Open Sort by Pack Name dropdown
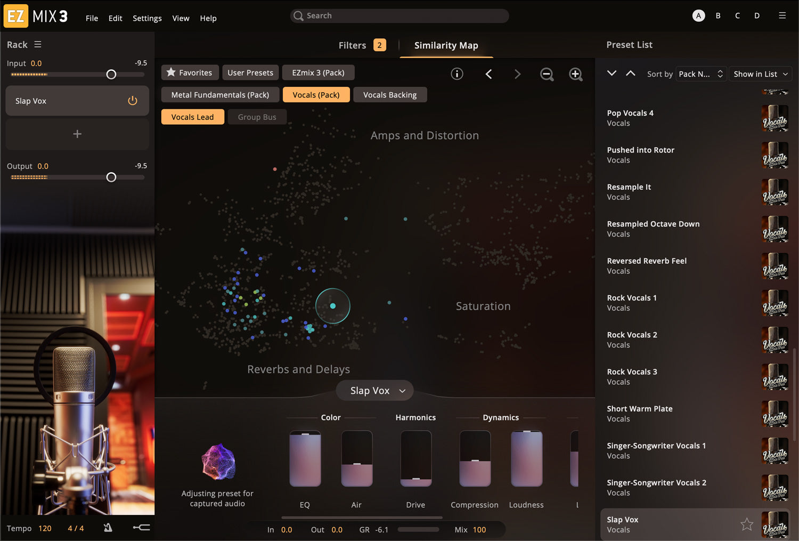 point(701,74)
